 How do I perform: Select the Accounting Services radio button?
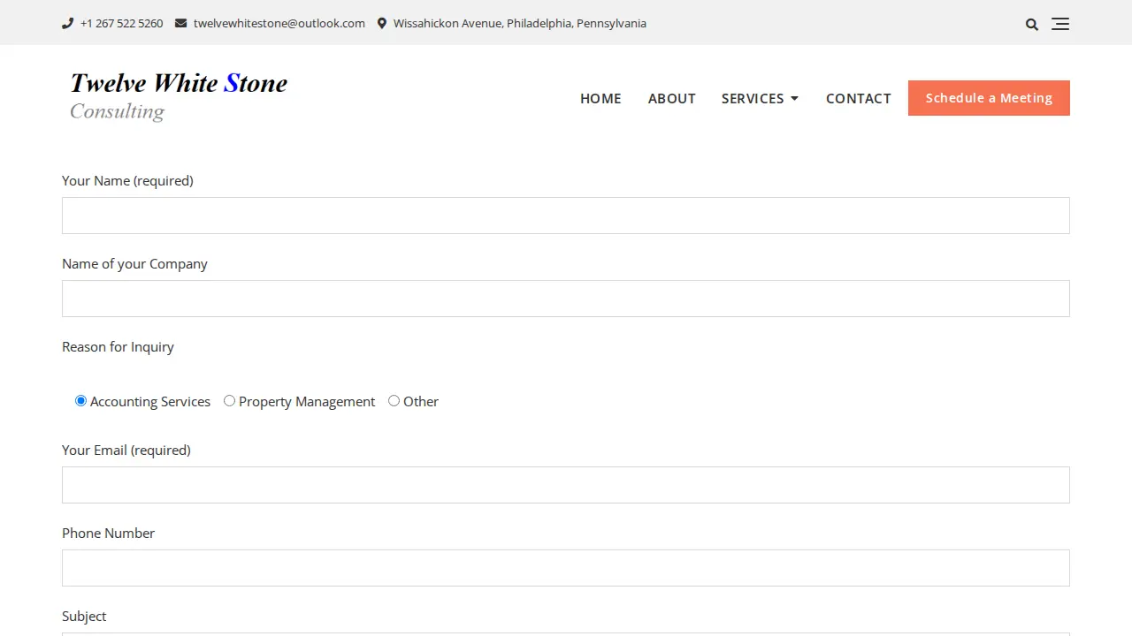(80, 401)
